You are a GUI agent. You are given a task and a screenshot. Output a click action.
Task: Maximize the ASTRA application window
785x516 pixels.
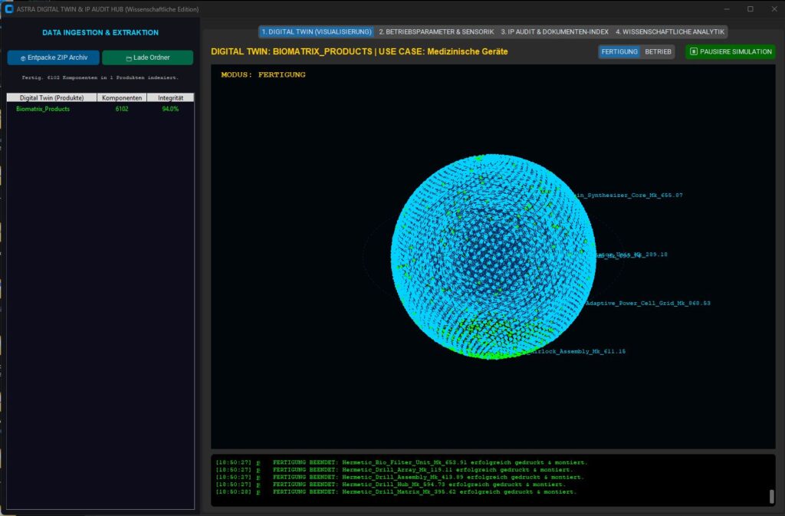(750, 9)
